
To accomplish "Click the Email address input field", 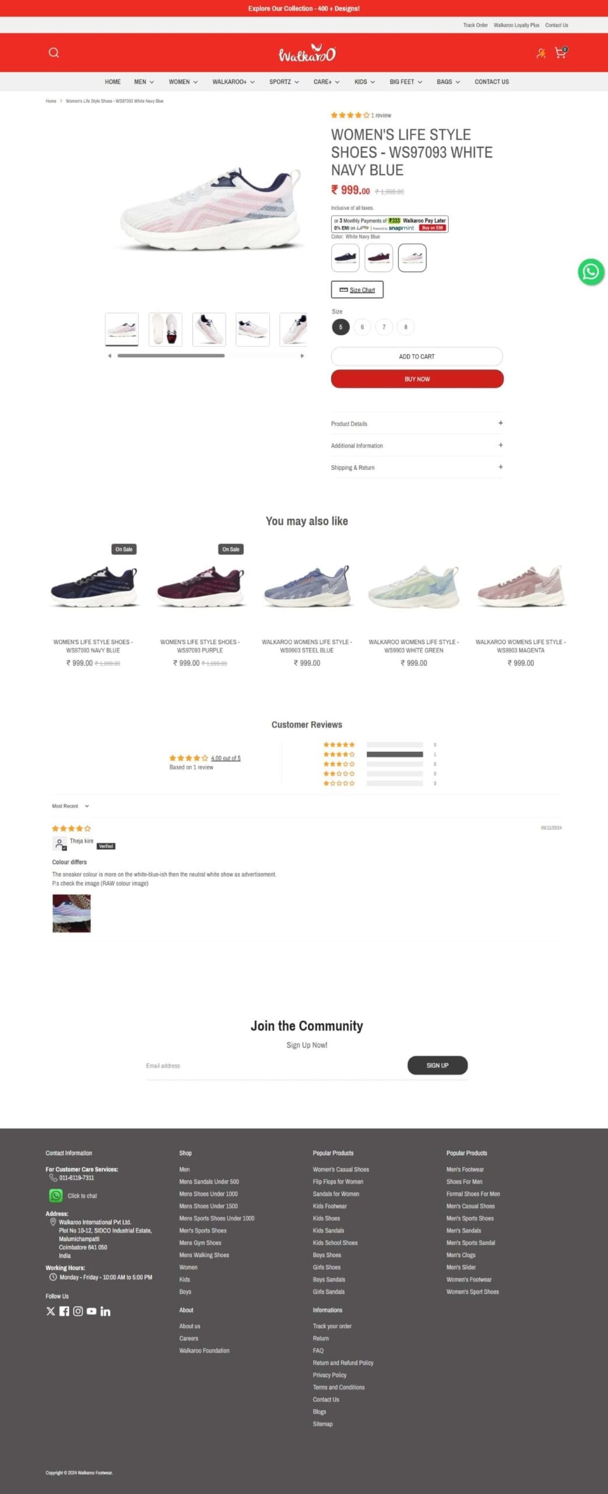I will tap(273, 1066).
